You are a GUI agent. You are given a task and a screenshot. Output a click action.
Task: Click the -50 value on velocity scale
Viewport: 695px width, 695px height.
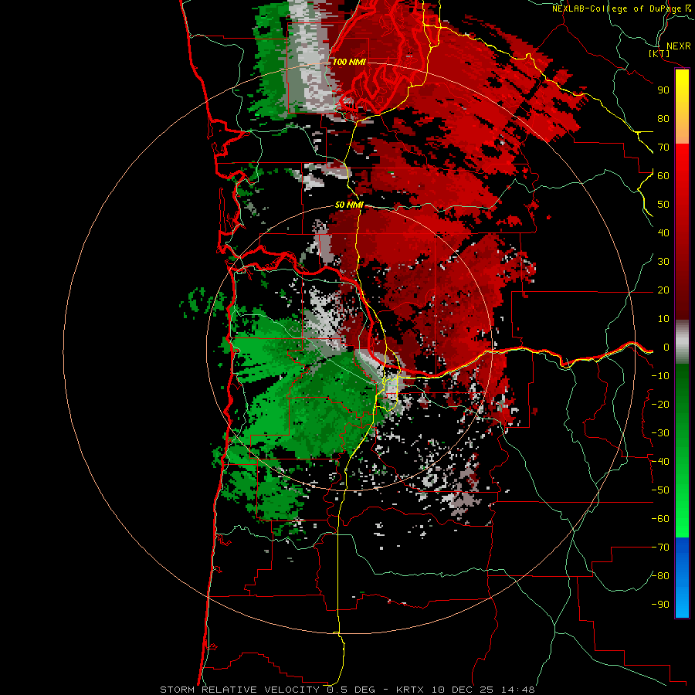(660, 490)
